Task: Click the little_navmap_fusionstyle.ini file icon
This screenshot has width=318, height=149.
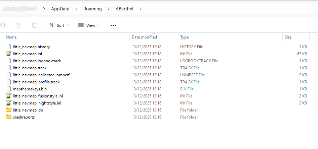Action: (8, 96)
